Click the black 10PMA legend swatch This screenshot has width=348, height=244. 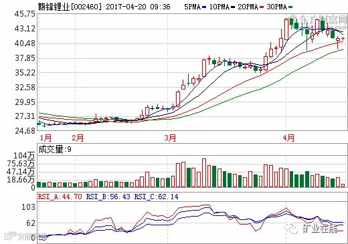(233, 7)
